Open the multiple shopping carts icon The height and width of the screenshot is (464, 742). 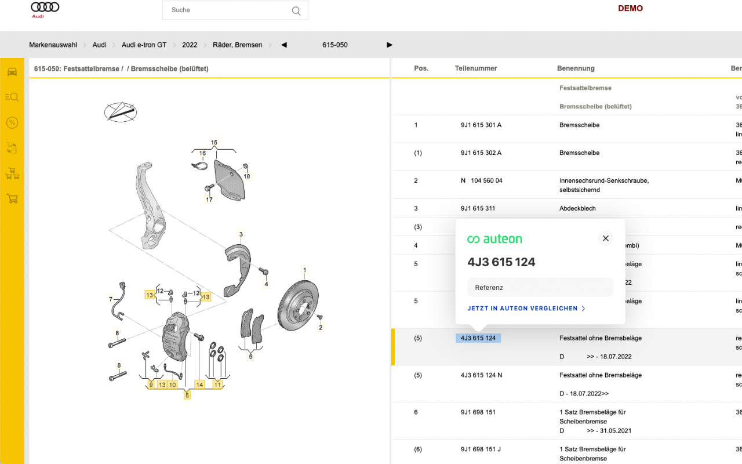12,173
